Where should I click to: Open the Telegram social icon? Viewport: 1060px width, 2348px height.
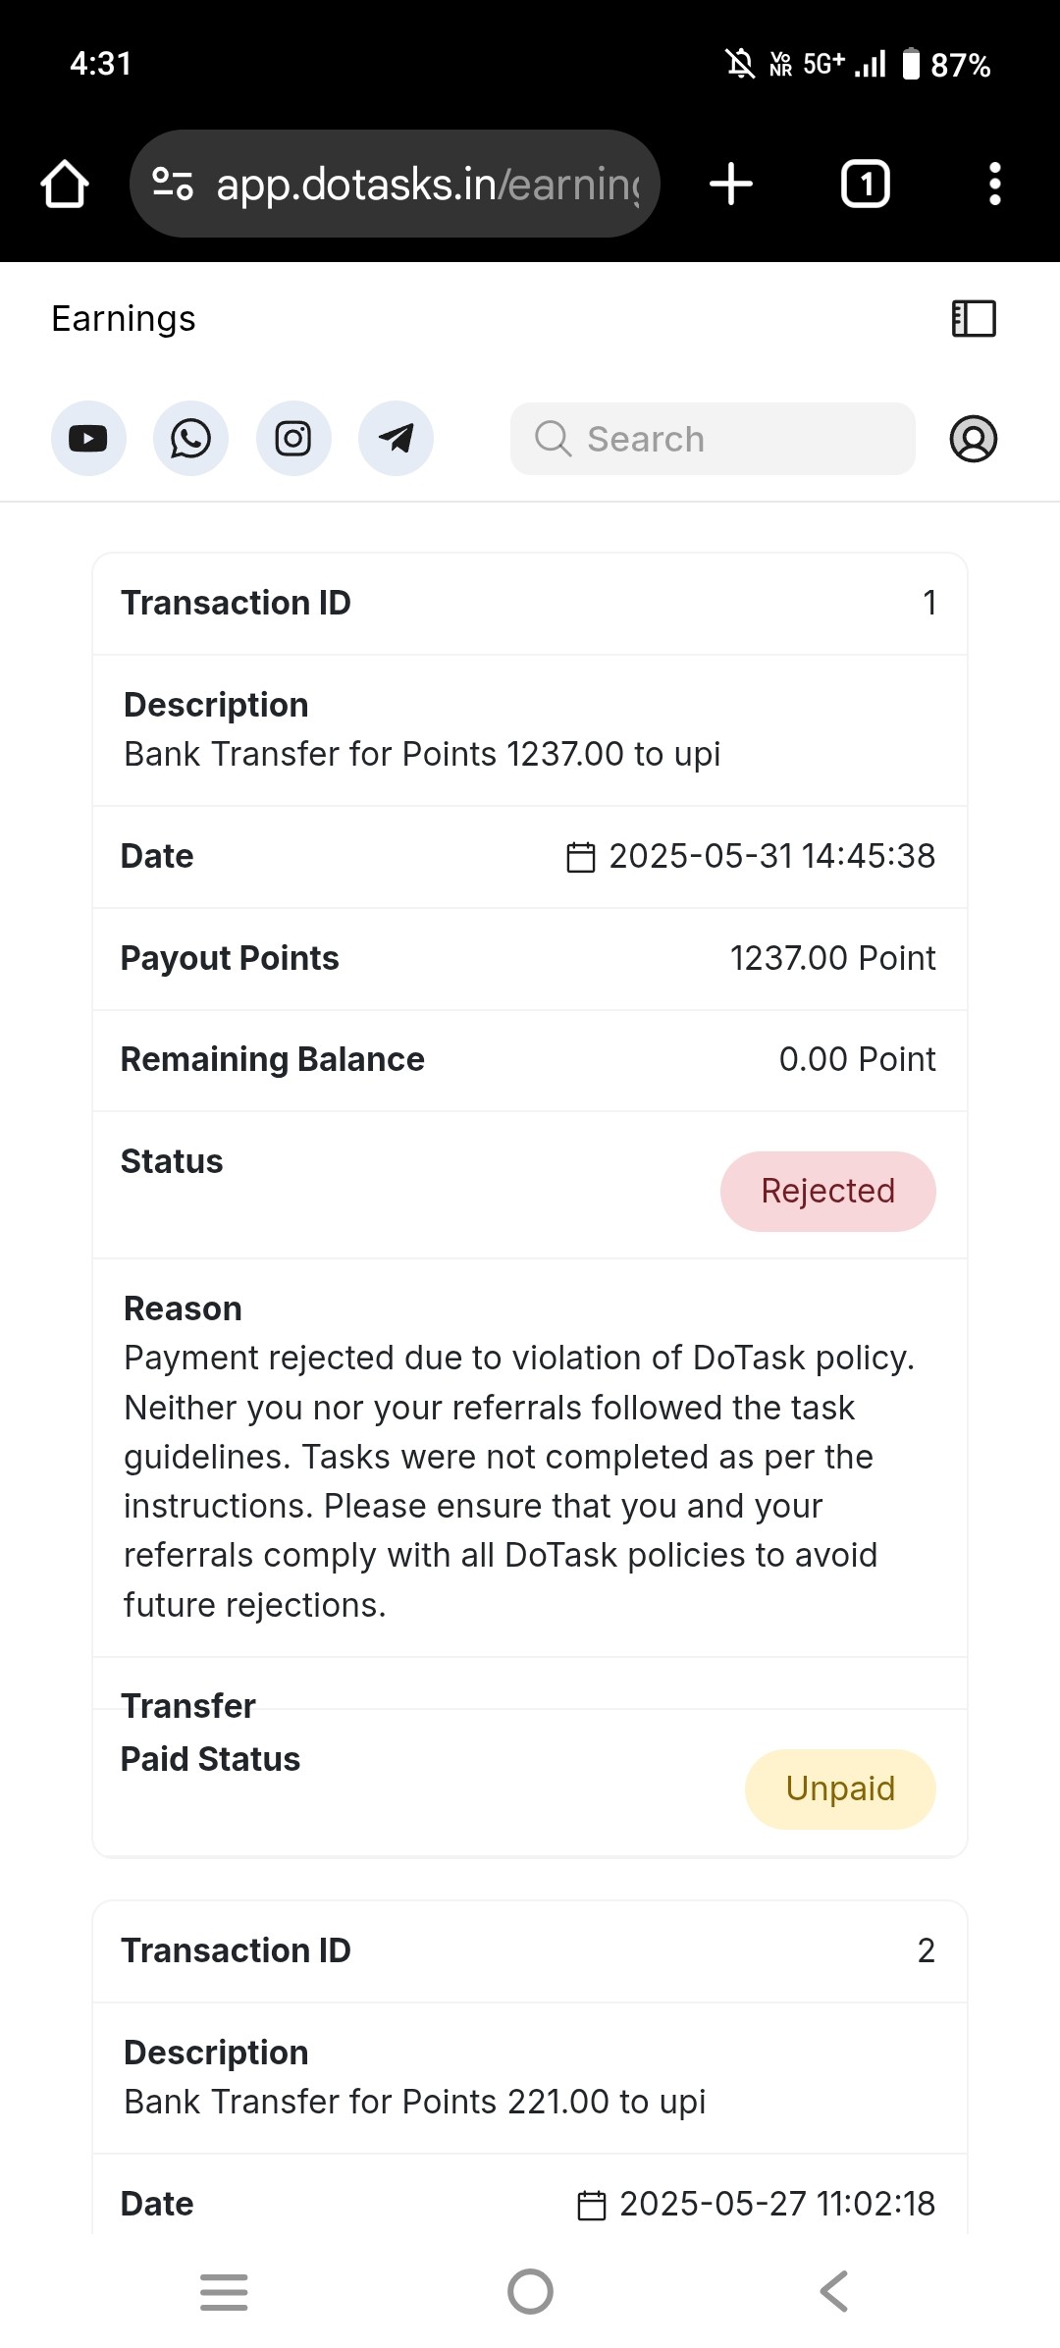click(x=396, y=439)
